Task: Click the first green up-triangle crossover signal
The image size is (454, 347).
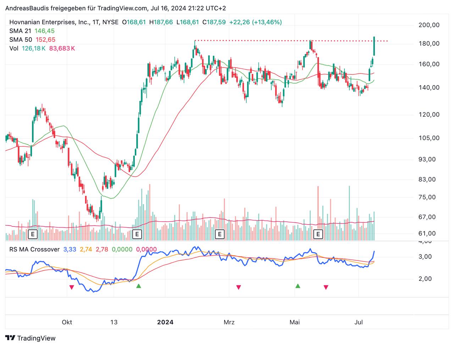Action: click(x=139, y=286)
